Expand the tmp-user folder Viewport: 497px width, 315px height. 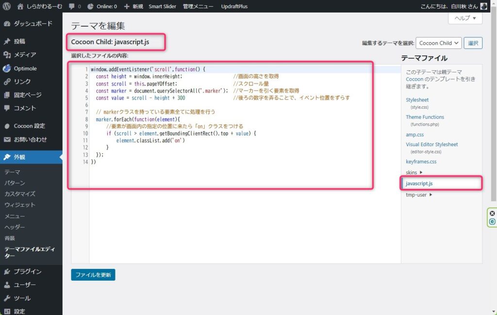[x=419, y=195]
